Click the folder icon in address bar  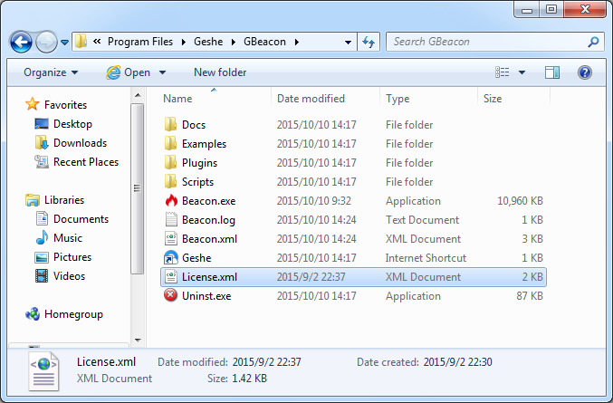pyautogui.click(x=81, y=41)
